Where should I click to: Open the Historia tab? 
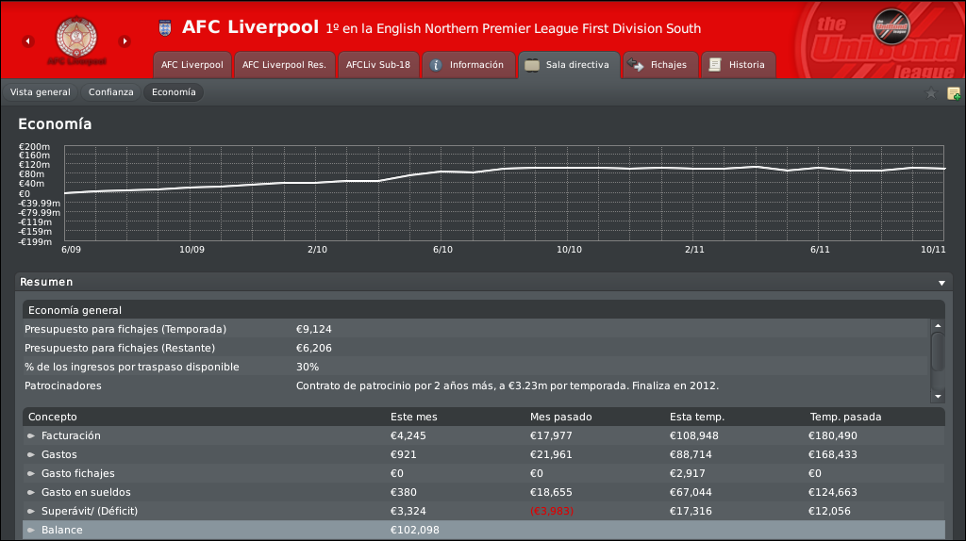click(x=738, y=65)
